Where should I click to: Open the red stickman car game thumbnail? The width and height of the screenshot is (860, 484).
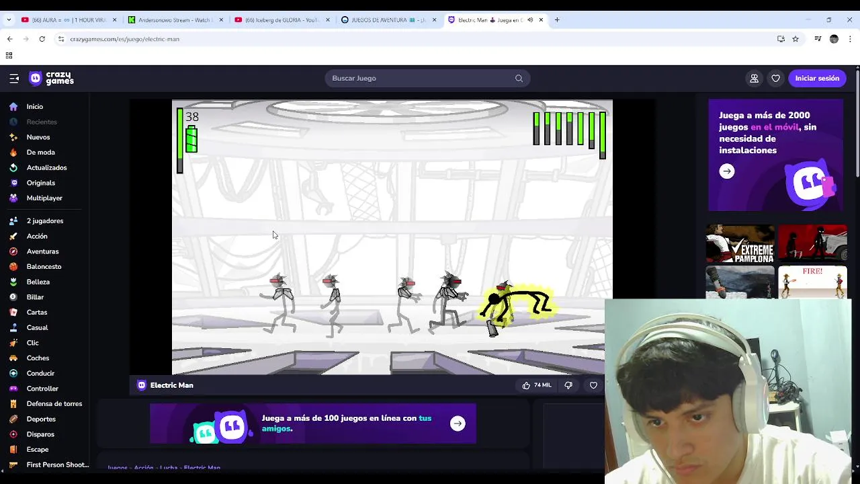coord(812,243)
